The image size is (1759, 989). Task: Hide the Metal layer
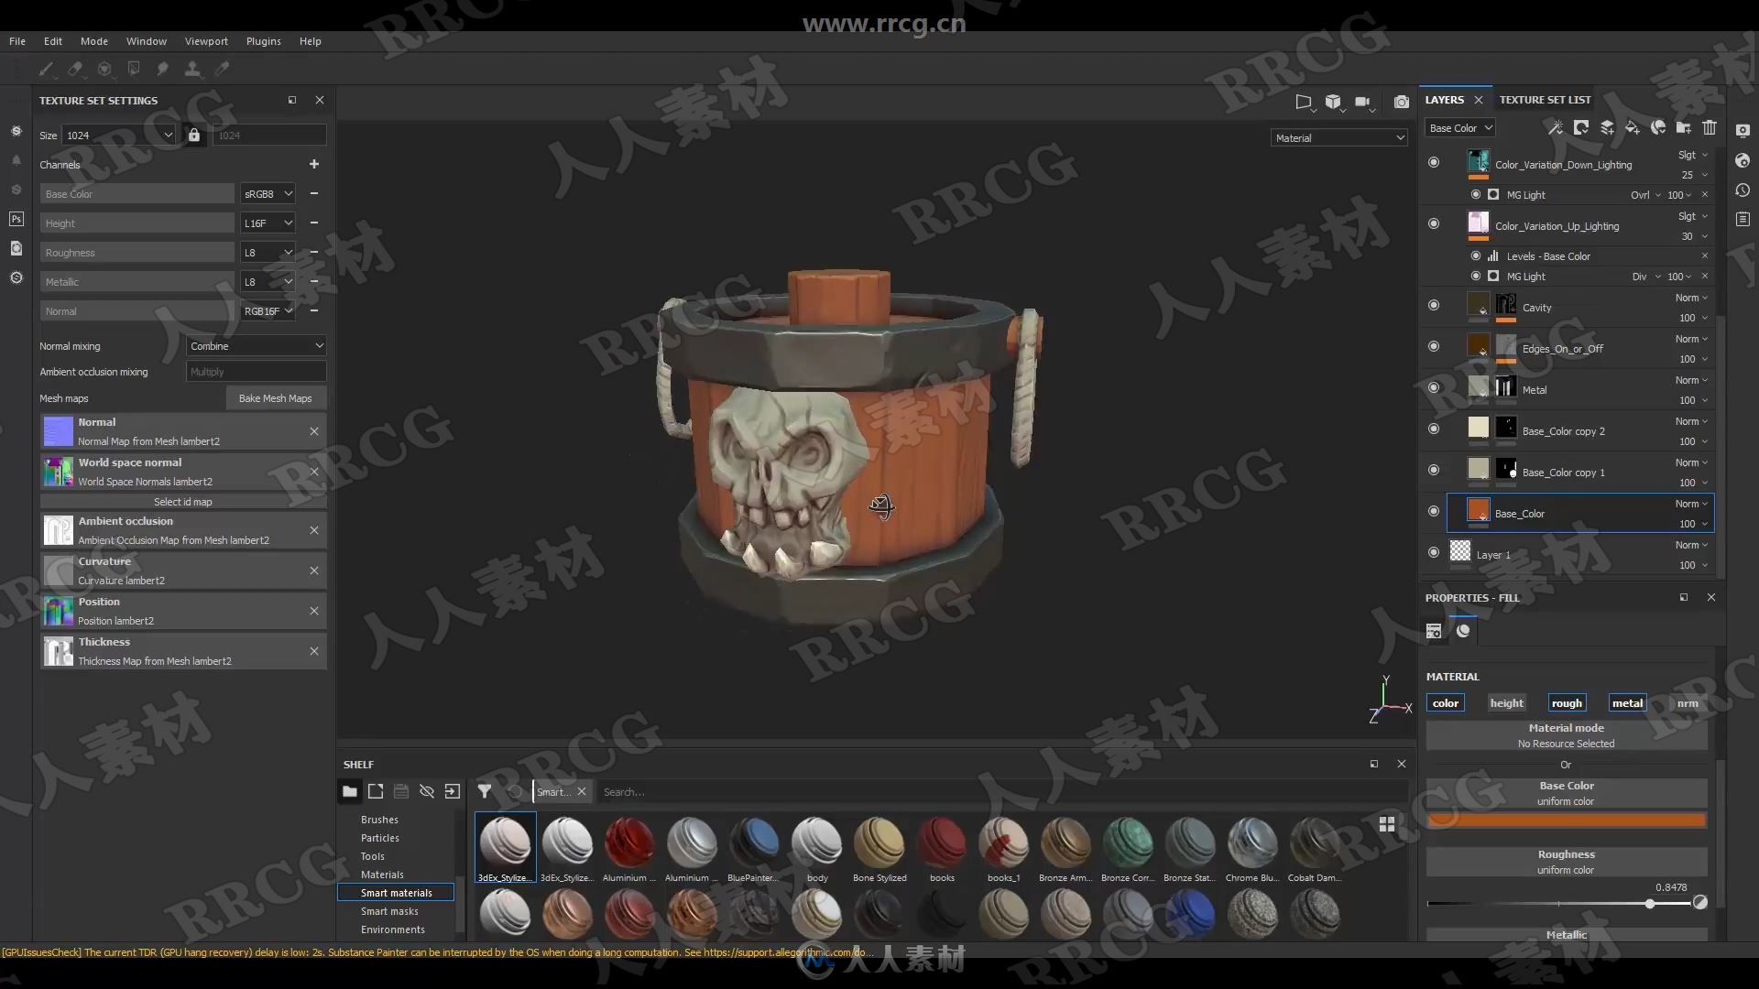point(1434,387)
